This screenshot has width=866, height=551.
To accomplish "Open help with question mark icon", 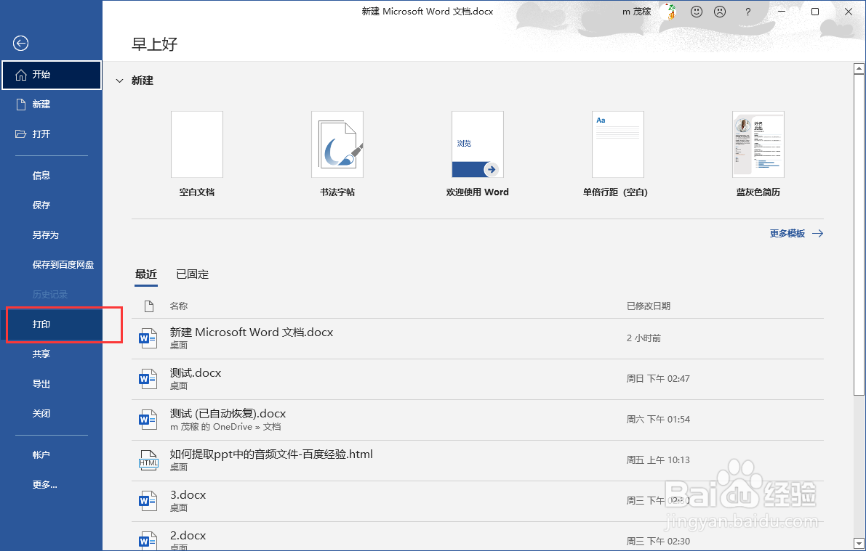I will (747, 12).
